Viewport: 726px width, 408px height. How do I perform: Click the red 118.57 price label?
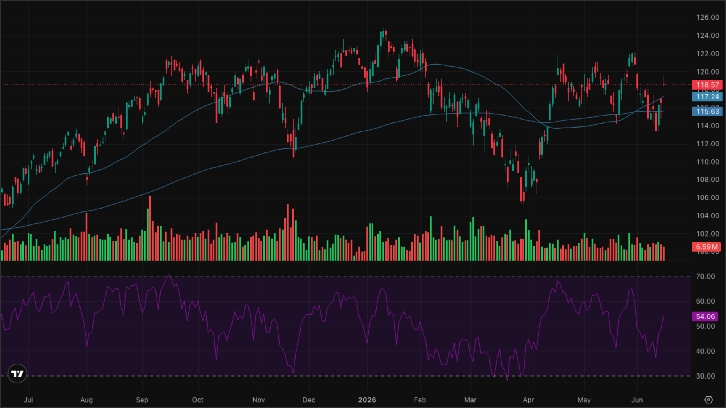[x=707, y=85]
